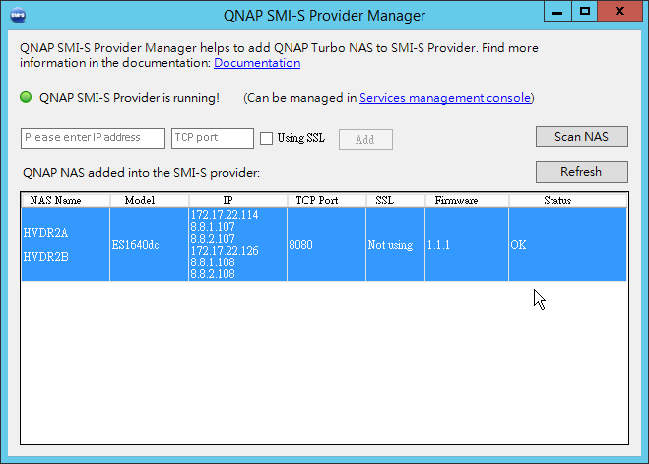The height and width of the screenshot is (464, 649).
Task: Click the green running status indicator
Action: tap(27, 98)
